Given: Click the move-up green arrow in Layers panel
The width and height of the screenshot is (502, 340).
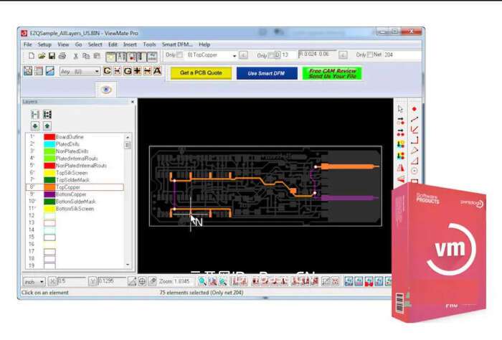Looking at the screenshot, I should [x=47, y=126].
